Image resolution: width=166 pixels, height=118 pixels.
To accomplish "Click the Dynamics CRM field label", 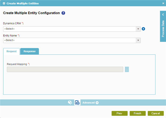I will (13, 23).
